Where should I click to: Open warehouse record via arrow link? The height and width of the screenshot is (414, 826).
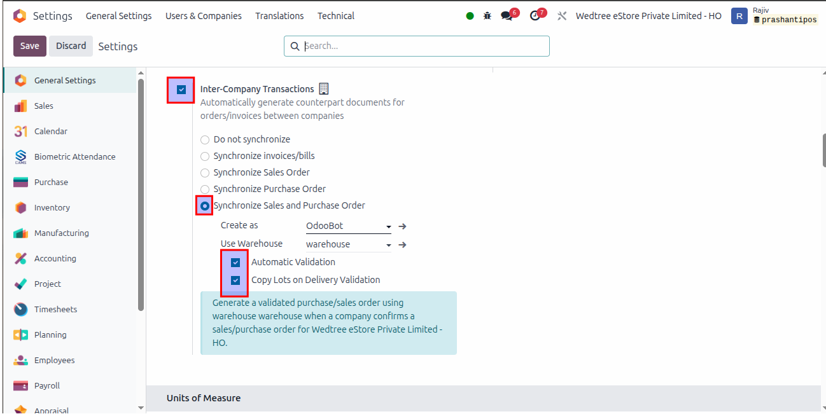[402, 245]
